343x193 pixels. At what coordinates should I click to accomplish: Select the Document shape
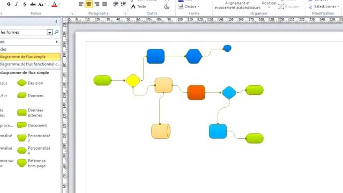pos(32,125)
